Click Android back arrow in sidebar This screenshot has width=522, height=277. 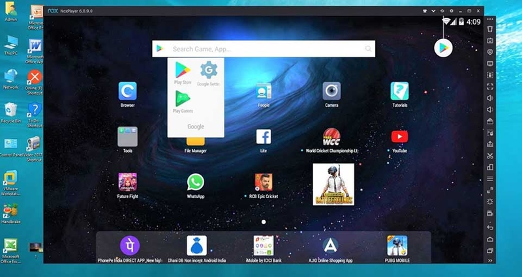490,227
